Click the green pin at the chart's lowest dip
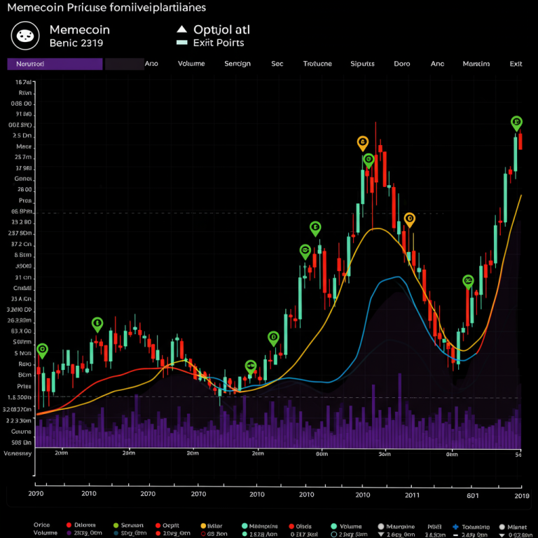538x538 pixels. click(x=251, y=366)
